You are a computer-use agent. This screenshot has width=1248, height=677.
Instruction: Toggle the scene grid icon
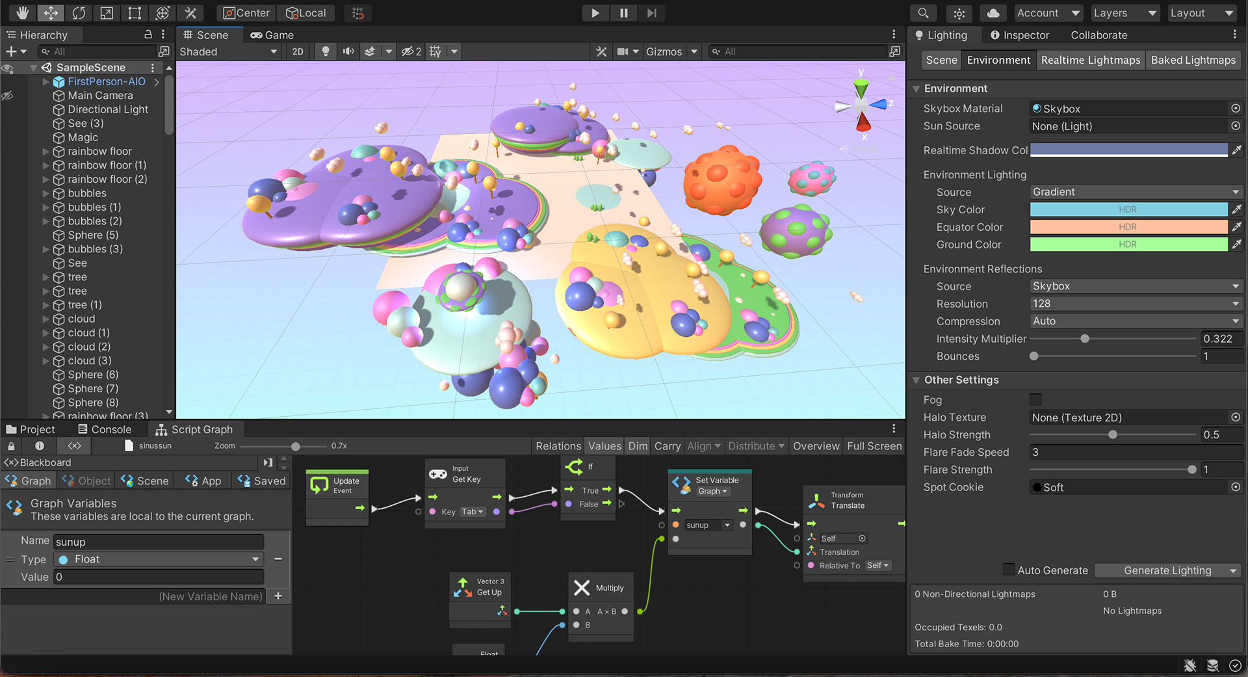pos(435,51)
